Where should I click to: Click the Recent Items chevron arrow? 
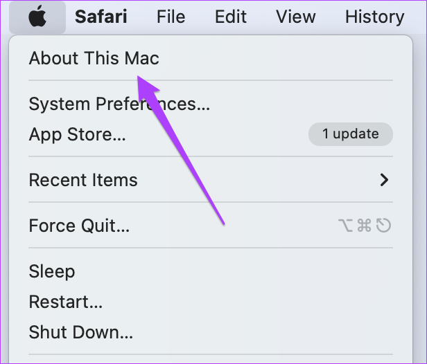[x=384, y=180]
